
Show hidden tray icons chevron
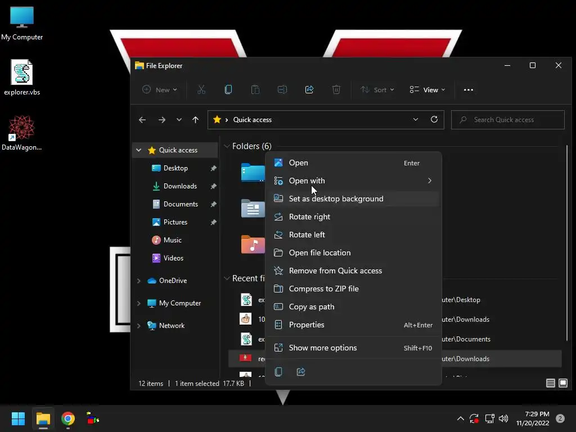pos(460,418)
